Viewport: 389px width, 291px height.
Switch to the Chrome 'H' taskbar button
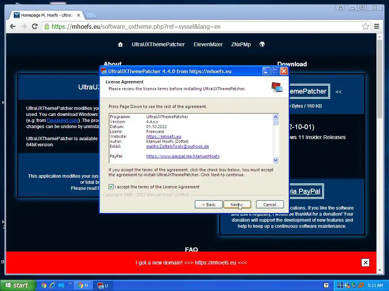tap(83, 286)
